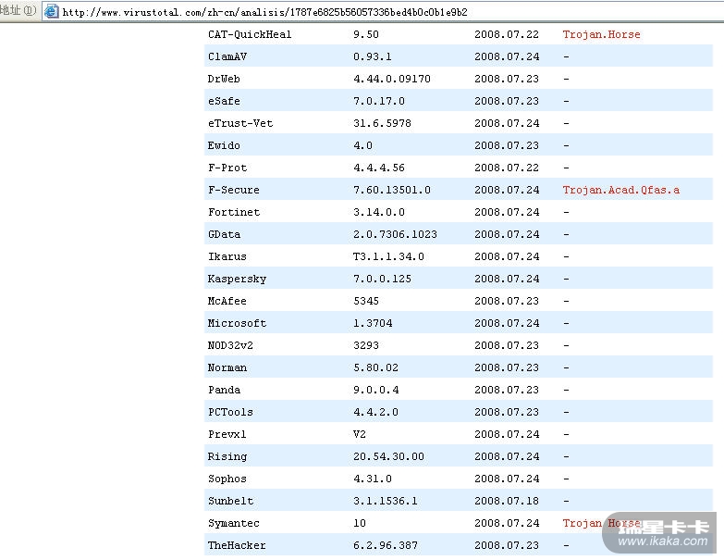724x560 pixels.
Task: Select the NOD32v2 engine name
Action: tap(230, 345)
